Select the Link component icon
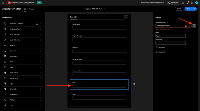 click(x=5, y=105)
